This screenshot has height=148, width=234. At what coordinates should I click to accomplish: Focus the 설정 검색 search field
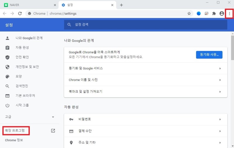[146, 25]
